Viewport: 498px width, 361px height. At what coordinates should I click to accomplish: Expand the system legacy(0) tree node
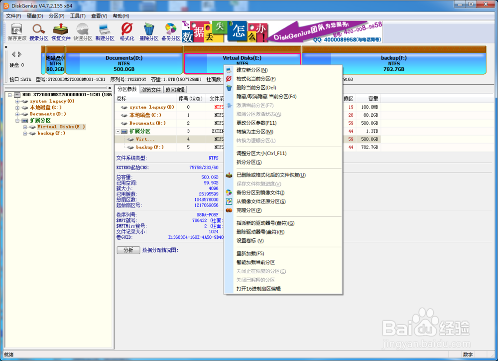17,101
